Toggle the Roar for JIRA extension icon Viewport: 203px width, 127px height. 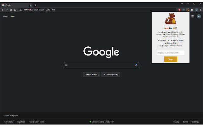tap(187, 10)
